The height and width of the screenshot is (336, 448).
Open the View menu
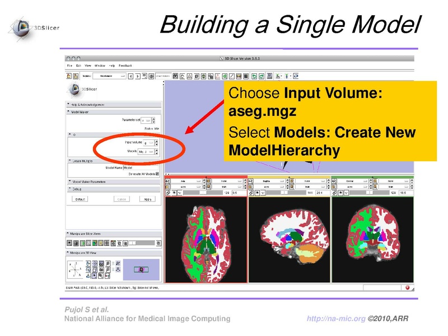(x=88, y=66)
